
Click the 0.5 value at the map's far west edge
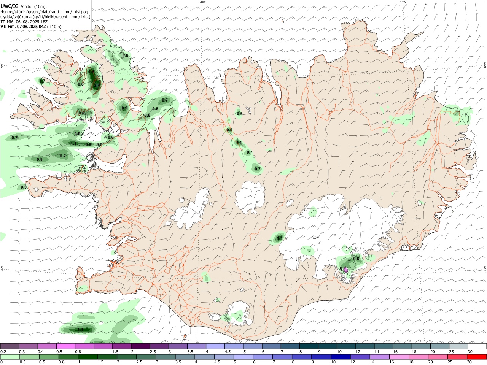click(x=24, y=187)
